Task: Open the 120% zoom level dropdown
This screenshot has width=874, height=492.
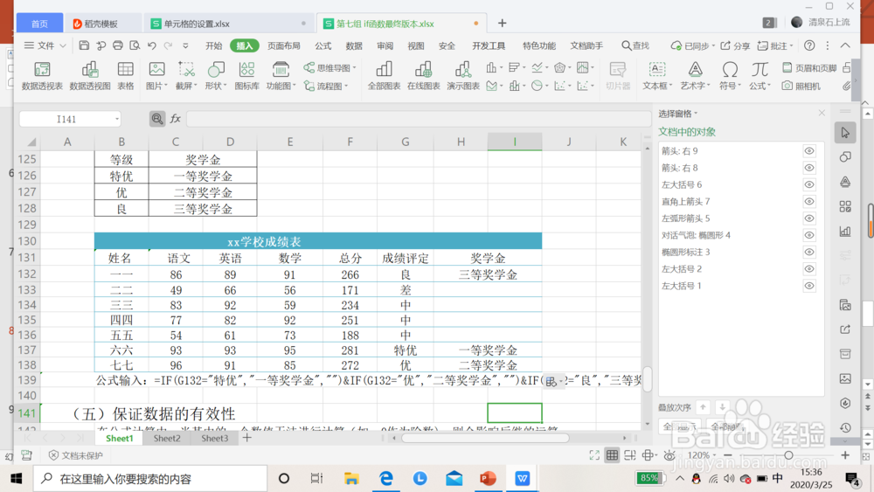Action: tap(714, 455)
